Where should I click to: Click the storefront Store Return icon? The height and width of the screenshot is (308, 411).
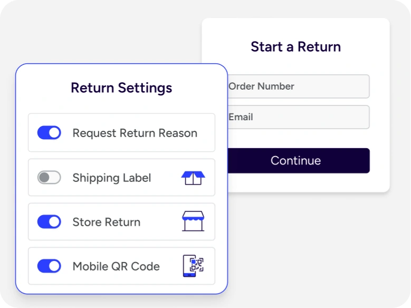(193, 222)
